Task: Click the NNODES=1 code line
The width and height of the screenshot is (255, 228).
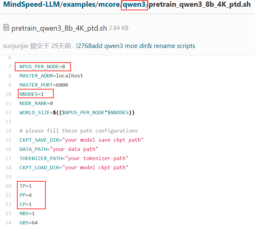Action: pyautogui.click(x=32, y=94)
